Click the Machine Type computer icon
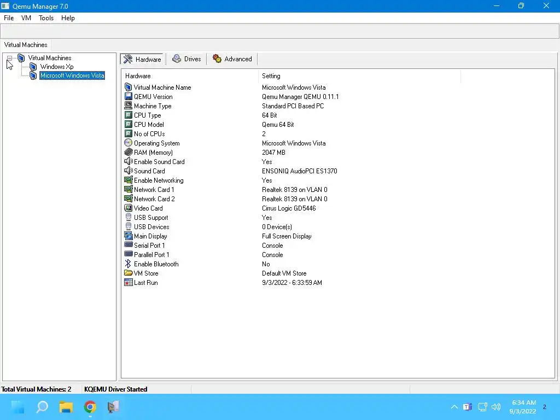This screenshot has height=420, width=560. [128, 106]
